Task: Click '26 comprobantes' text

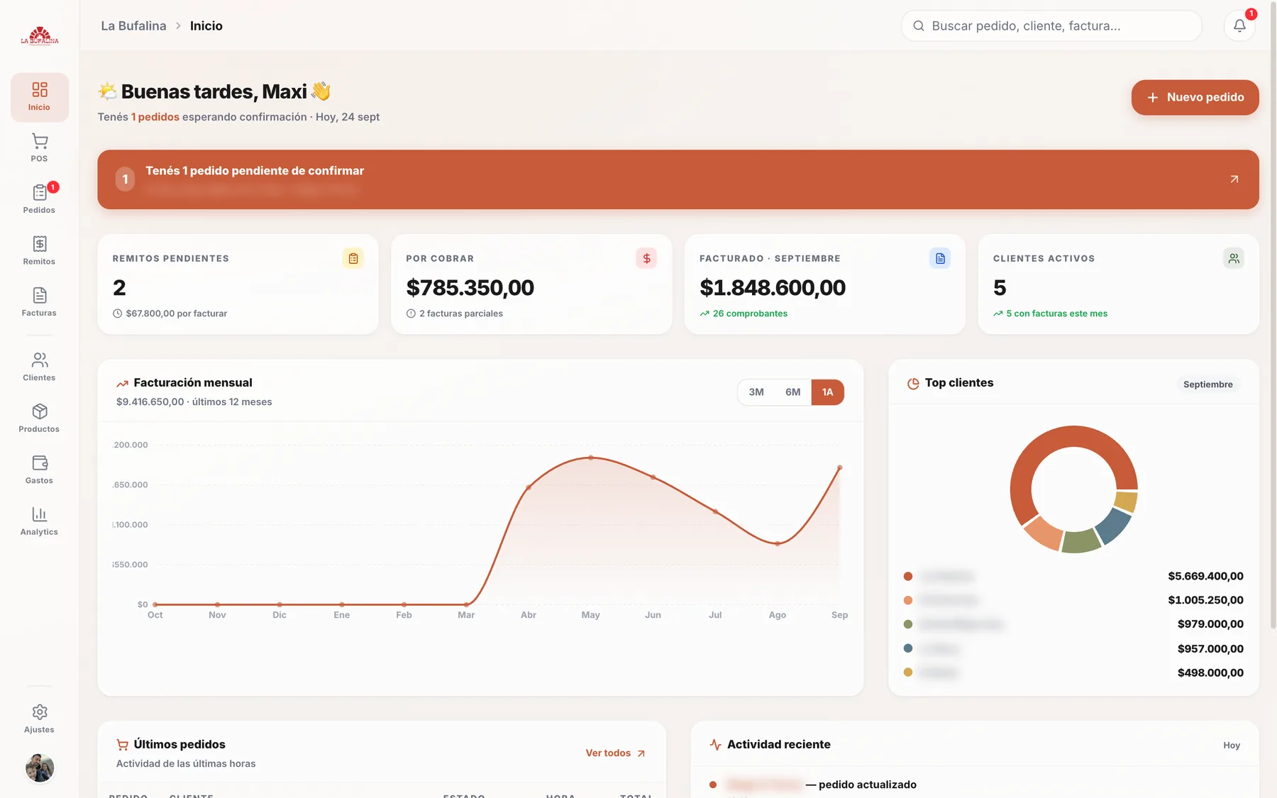Action: tap(750, 314)
